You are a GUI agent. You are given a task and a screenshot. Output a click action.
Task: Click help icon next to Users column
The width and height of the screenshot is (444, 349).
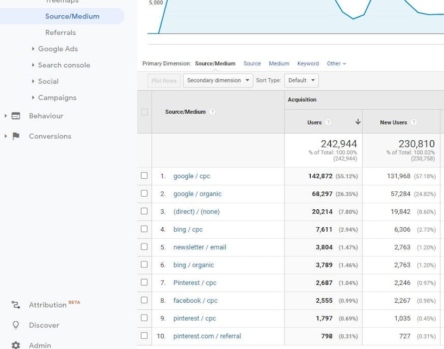coord(328,122)
